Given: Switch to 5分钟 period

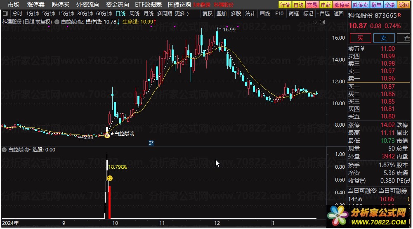Looking at the screenshot, I should tap(48, 14).
